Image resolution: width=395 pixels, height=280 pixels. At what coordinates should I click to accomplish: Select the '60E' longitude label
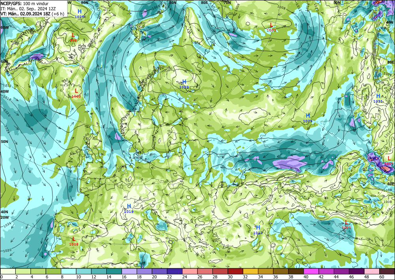[x=391, y=184]
